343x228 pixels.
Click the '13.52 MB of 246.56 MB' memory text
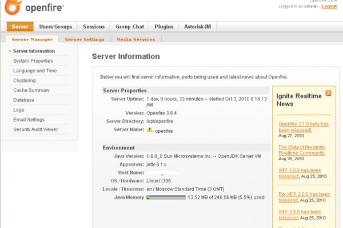(226, 197)
